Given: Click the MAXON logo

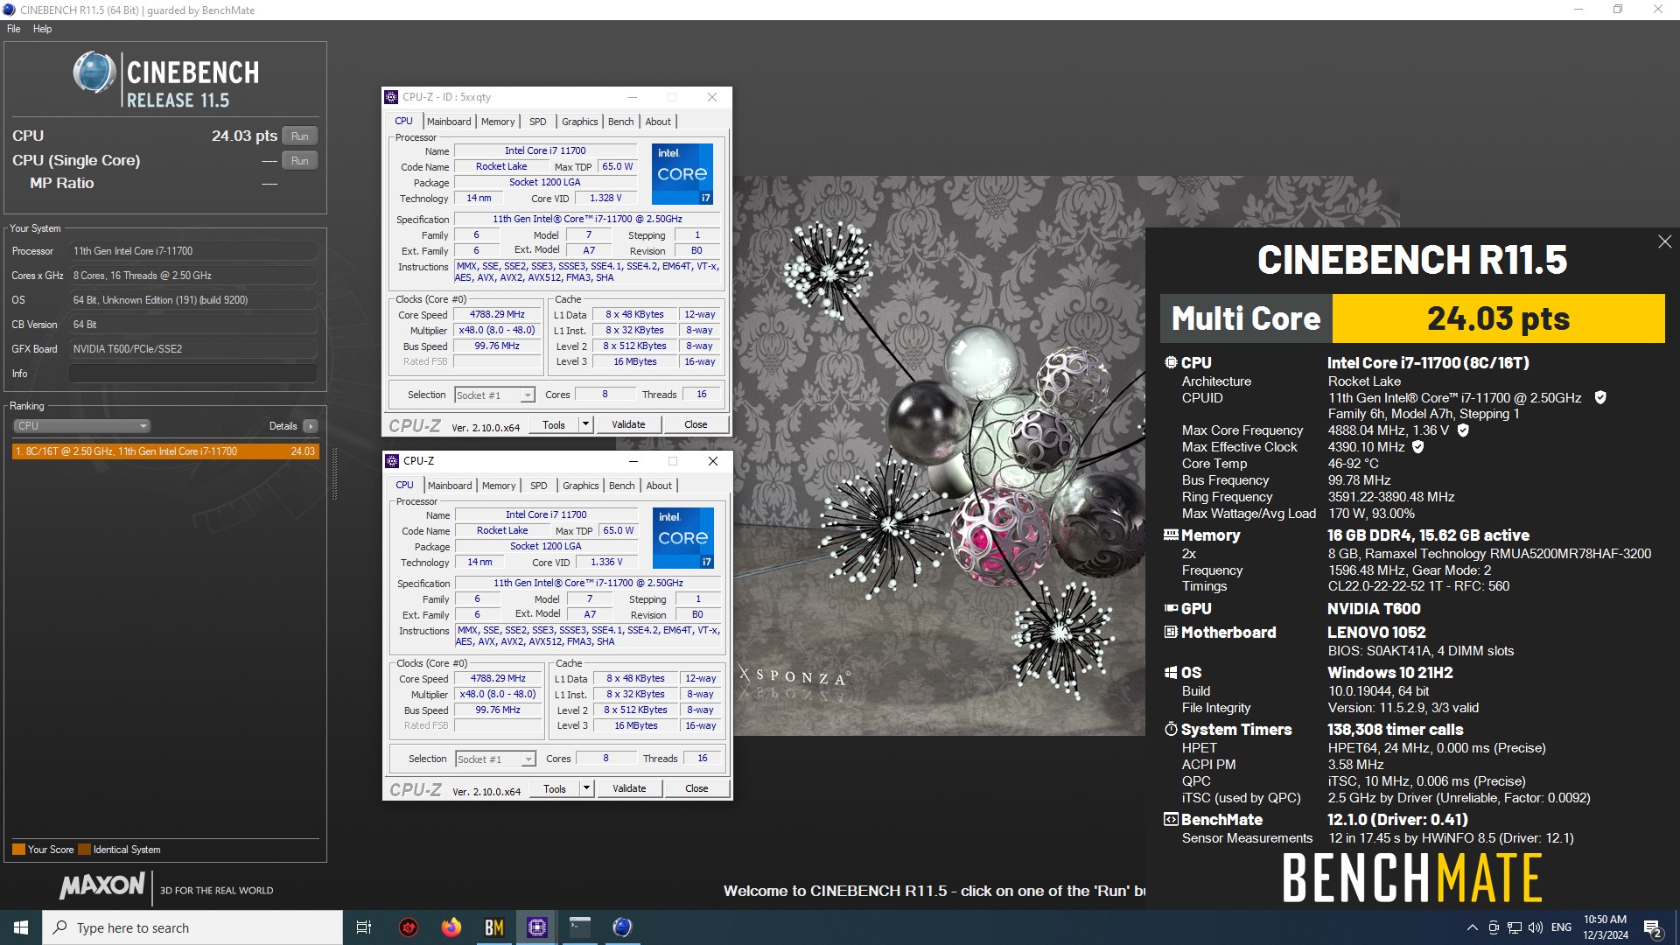Looking at the screenshot, I should point(101,885).
